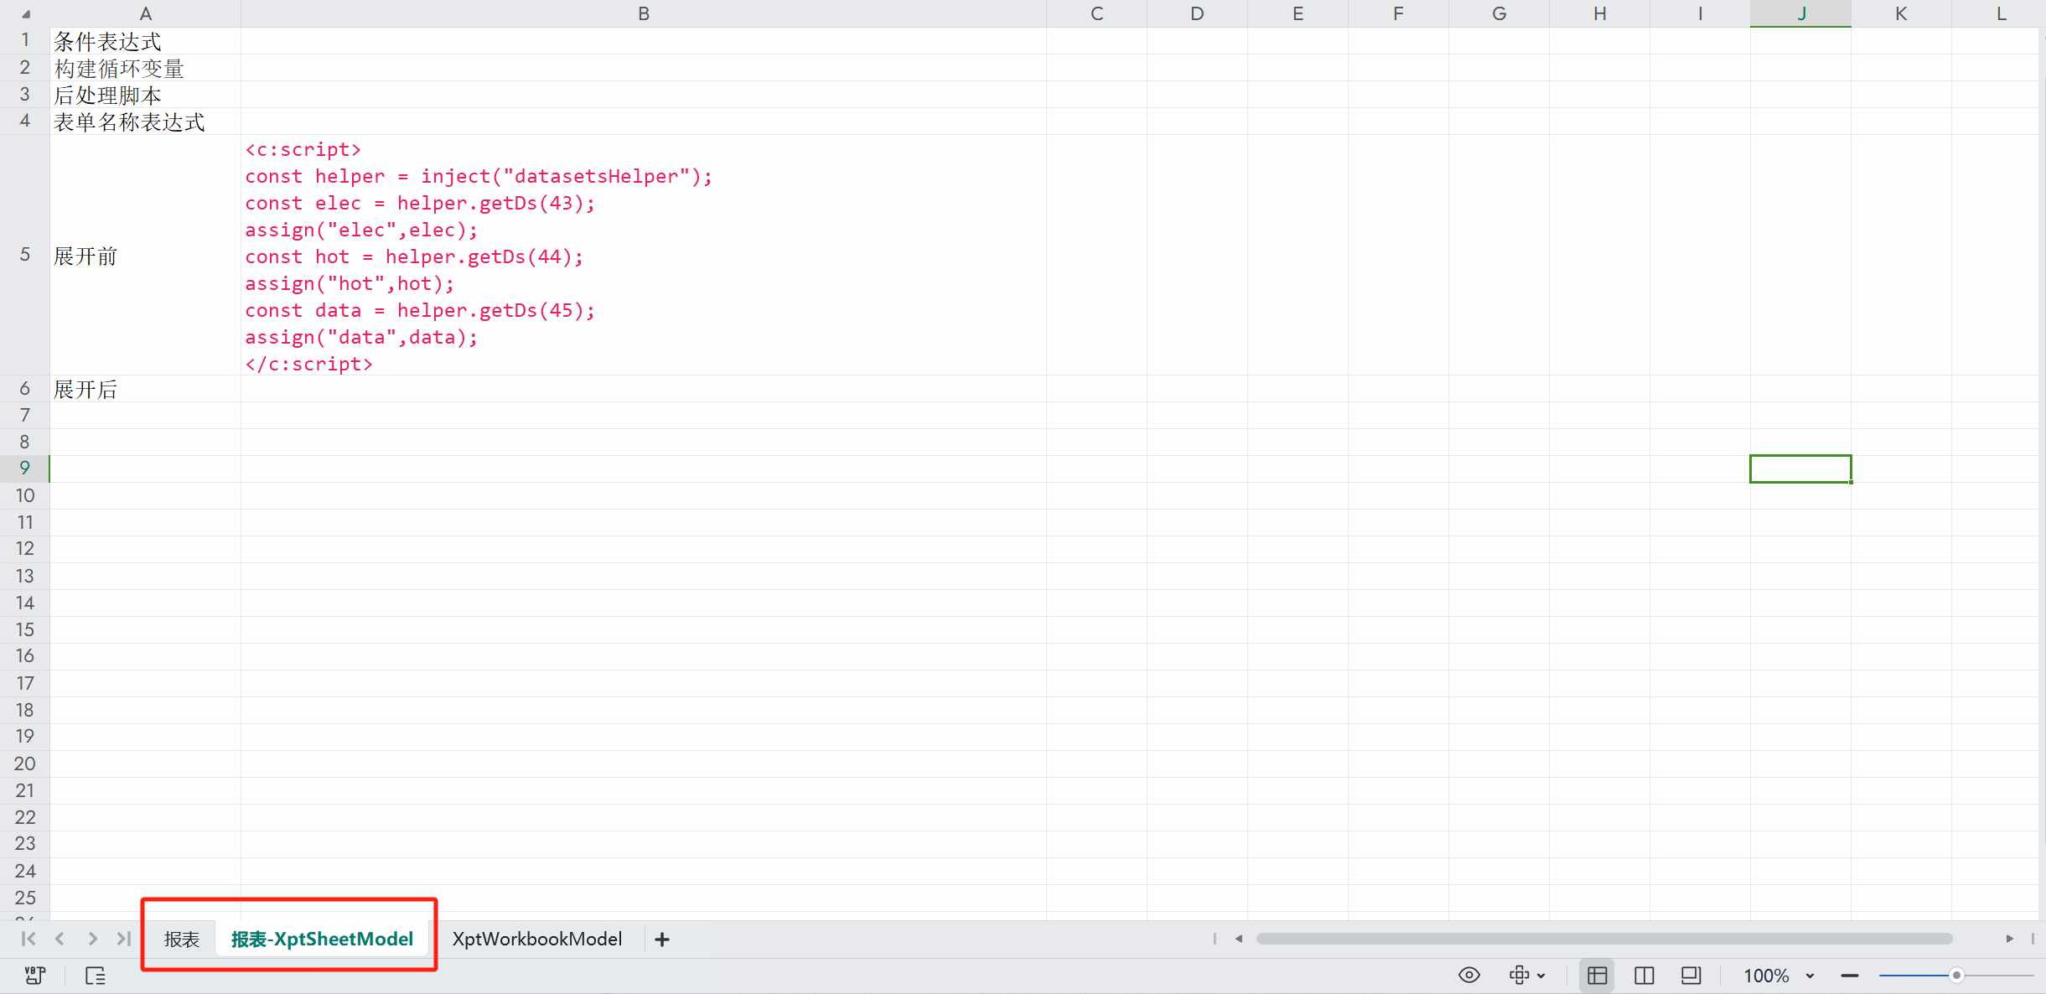2046x994 pixels.
Task: Click the select-all corner triangle
Action: pos(26,13)
